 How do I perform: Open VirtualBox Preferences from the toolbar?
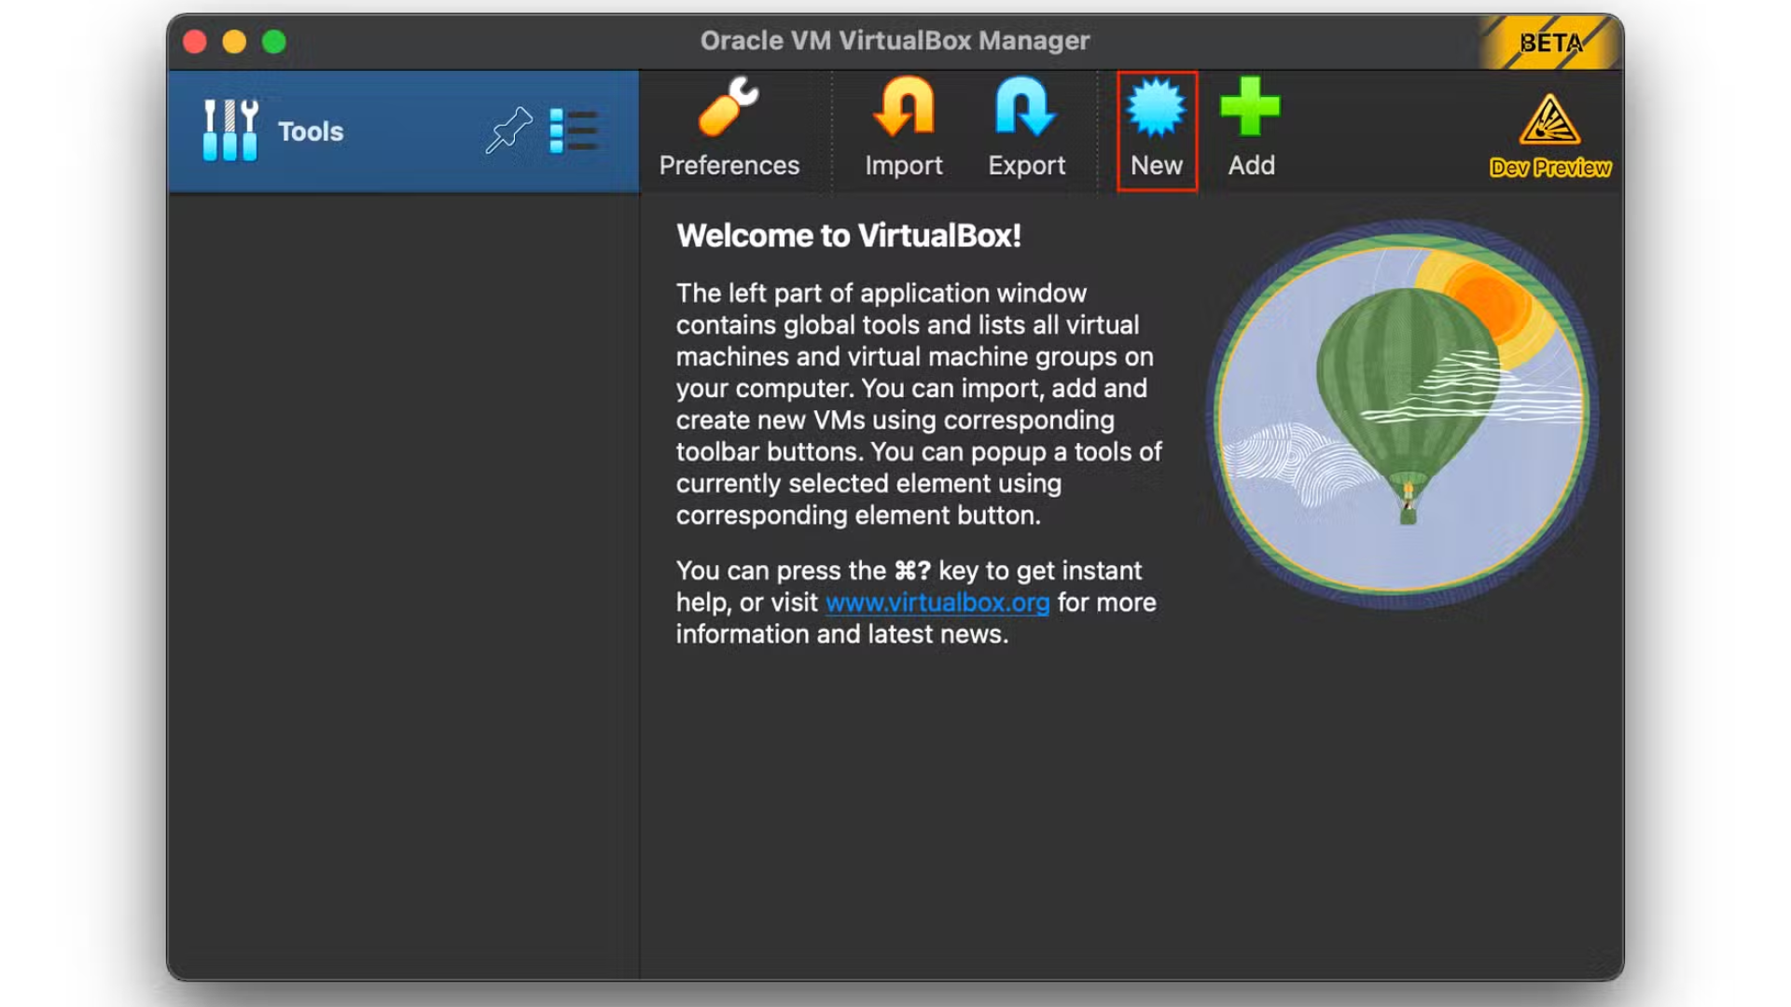click(x=729, y=130)
